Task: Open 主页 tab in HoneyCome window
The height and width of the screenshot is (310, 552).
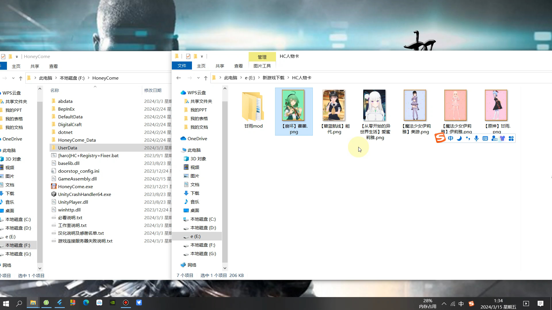Action: pyautogui.click(x=16, y=66)
